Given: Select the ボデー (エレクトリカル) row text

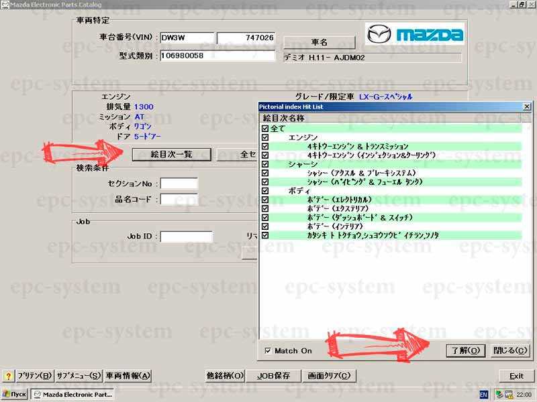Looking at the screenshot, I should [x=340, y=200].
